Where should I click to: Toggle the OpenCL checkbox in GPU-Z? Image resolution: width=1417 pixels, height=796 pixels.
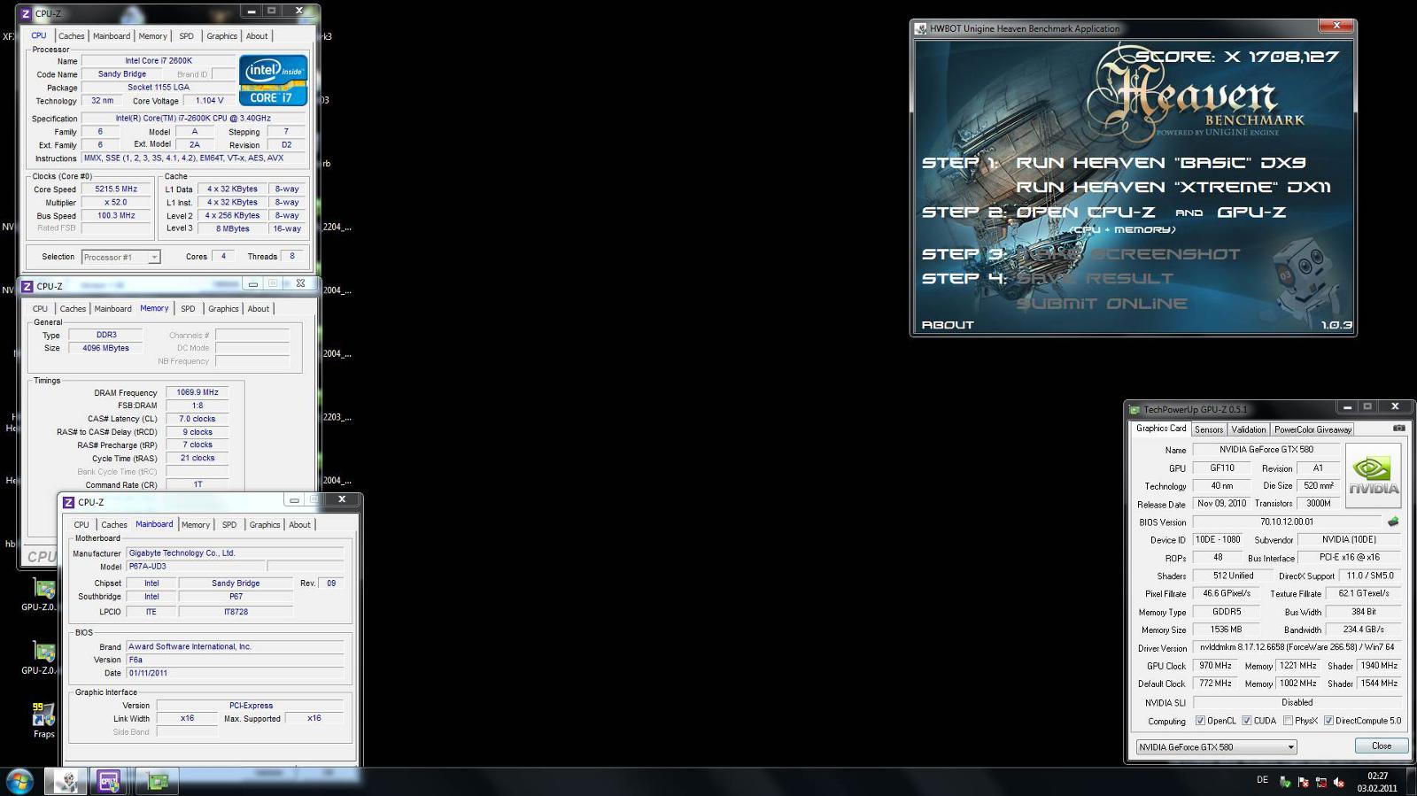tap(1200, 721)
